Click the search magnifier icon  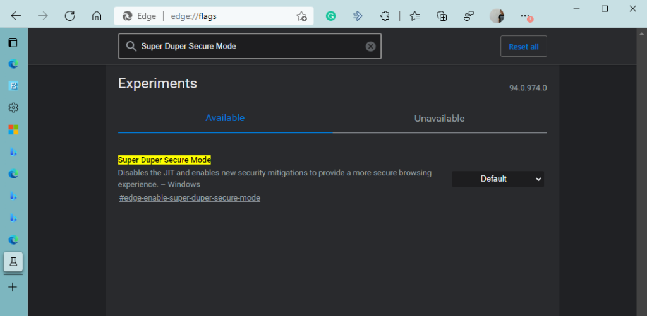[x=131, y=47]
